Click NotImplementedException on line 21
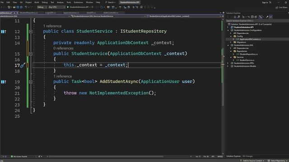The image size is (289, 162). (x=119, y=93)
